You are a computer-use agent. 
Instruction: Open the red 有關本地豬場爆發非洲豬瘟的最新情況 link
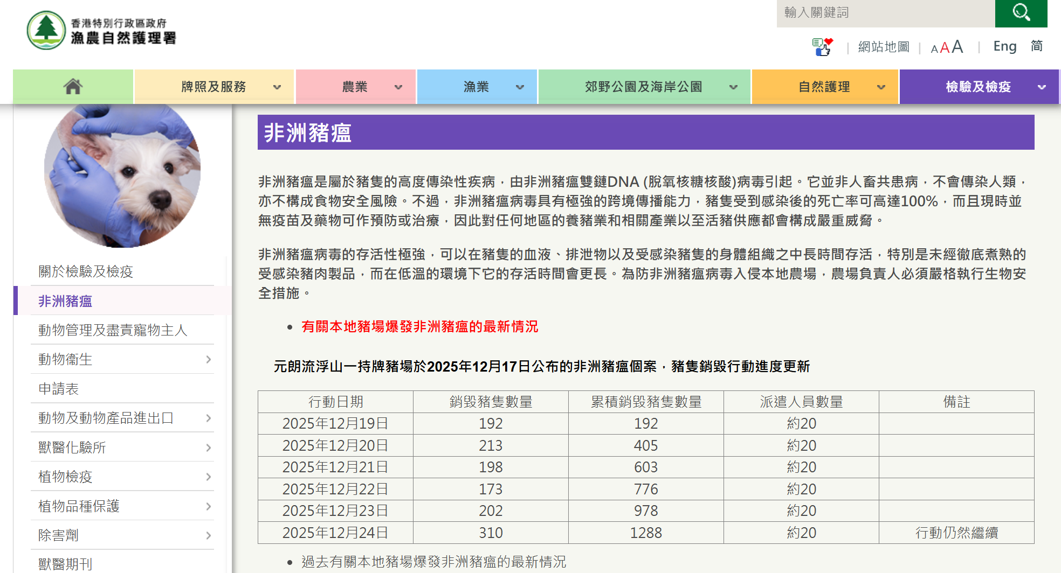(x=419, y=327)
